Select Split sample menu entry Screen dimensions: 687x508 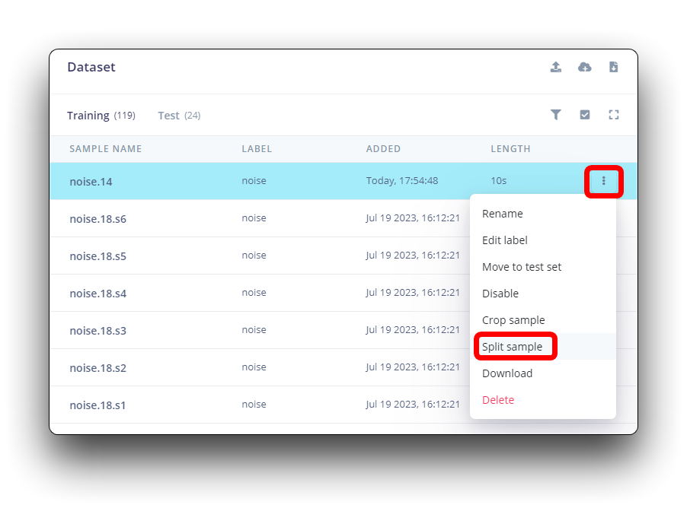click(x=512, y=347)
